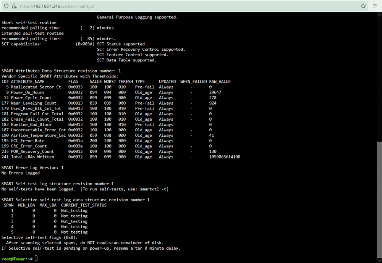Click the 'Selective self-test flags (0x0):' line
The height and width of the screenshot is (263, 382).
[39, 237]
